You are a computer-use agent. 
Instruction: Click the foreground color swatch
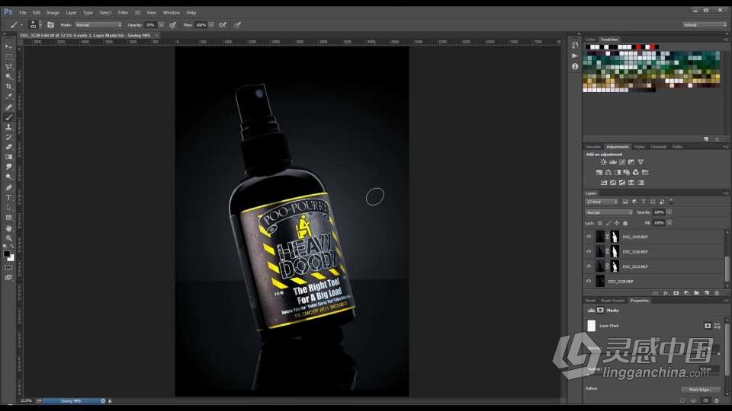click(7, 253)
